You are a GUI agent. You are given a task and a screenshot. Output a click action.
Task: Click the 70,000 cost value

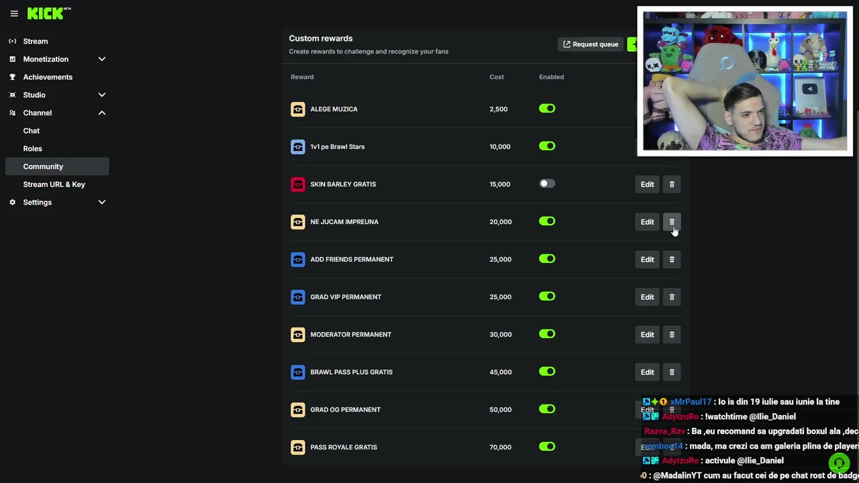(501, 447)
